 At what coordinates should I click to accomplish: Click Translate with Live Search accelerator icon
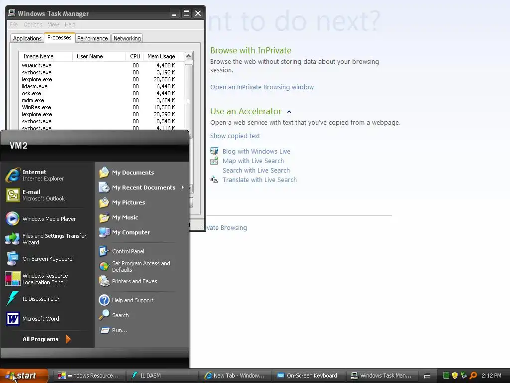coord(214,180)
